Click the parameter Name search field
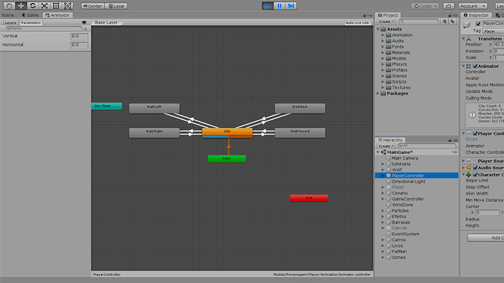 coord(43,28)
